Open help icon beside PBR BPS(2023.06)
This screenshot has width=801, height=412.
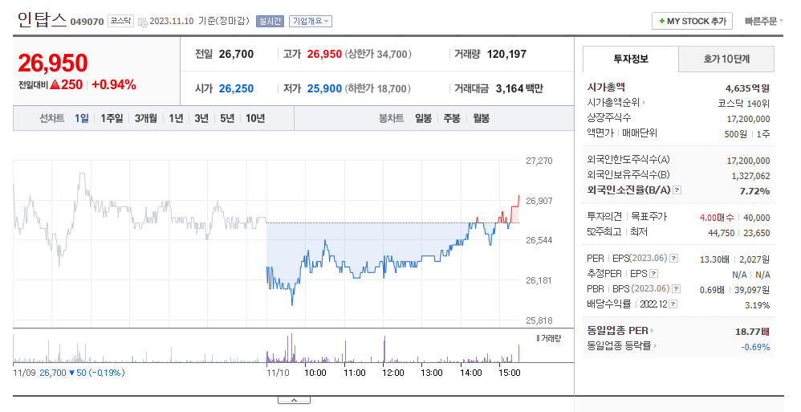point(676,289)
